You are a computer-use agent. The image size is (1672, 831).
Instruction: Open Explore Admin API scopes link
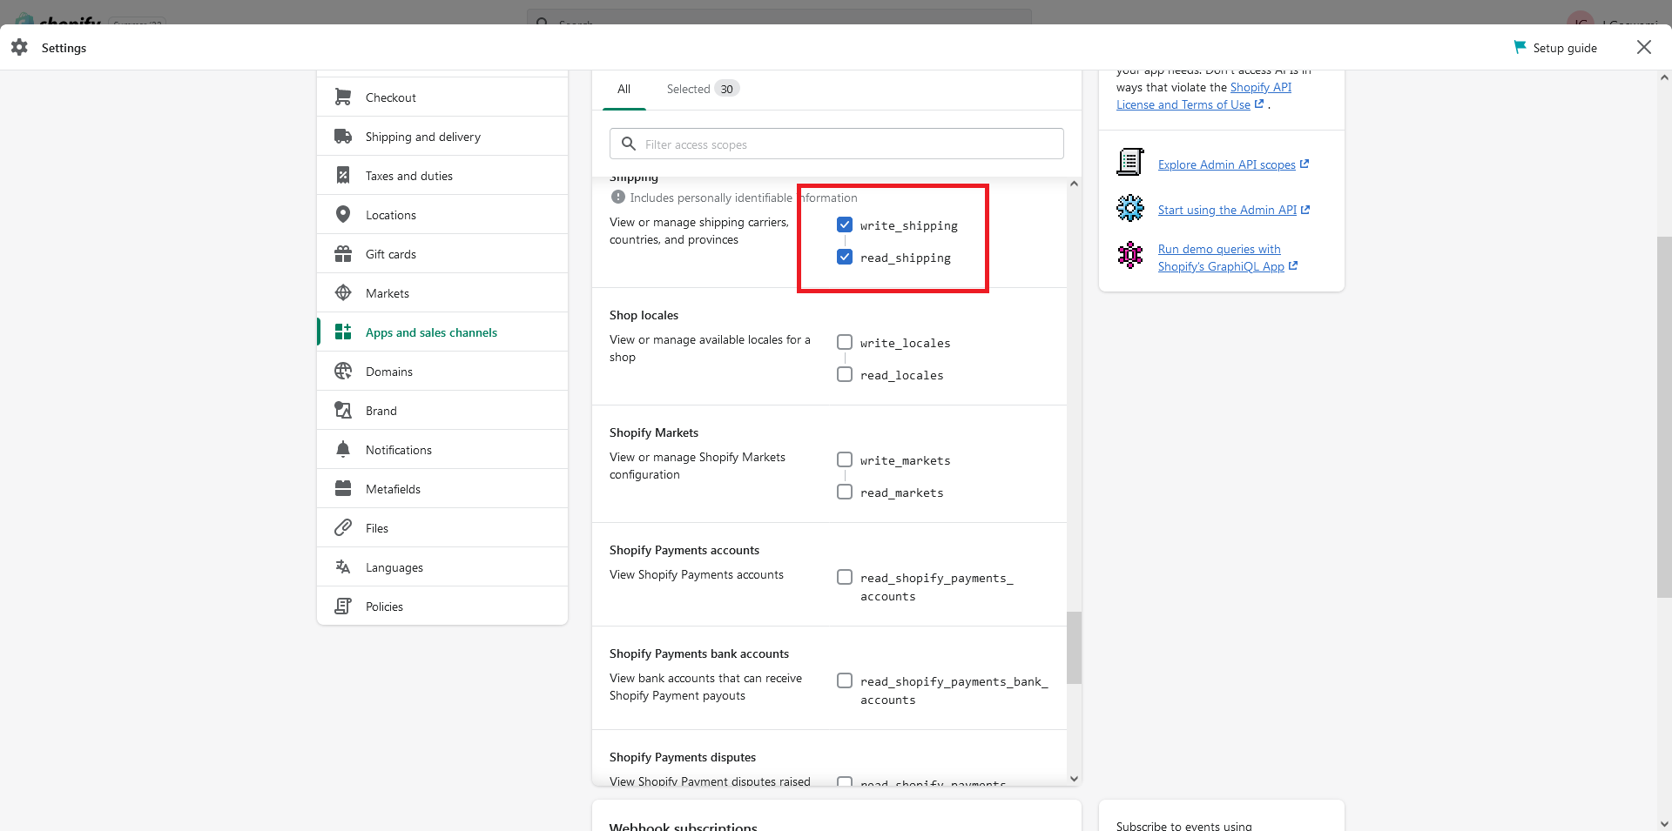[x=1233, y=164]
